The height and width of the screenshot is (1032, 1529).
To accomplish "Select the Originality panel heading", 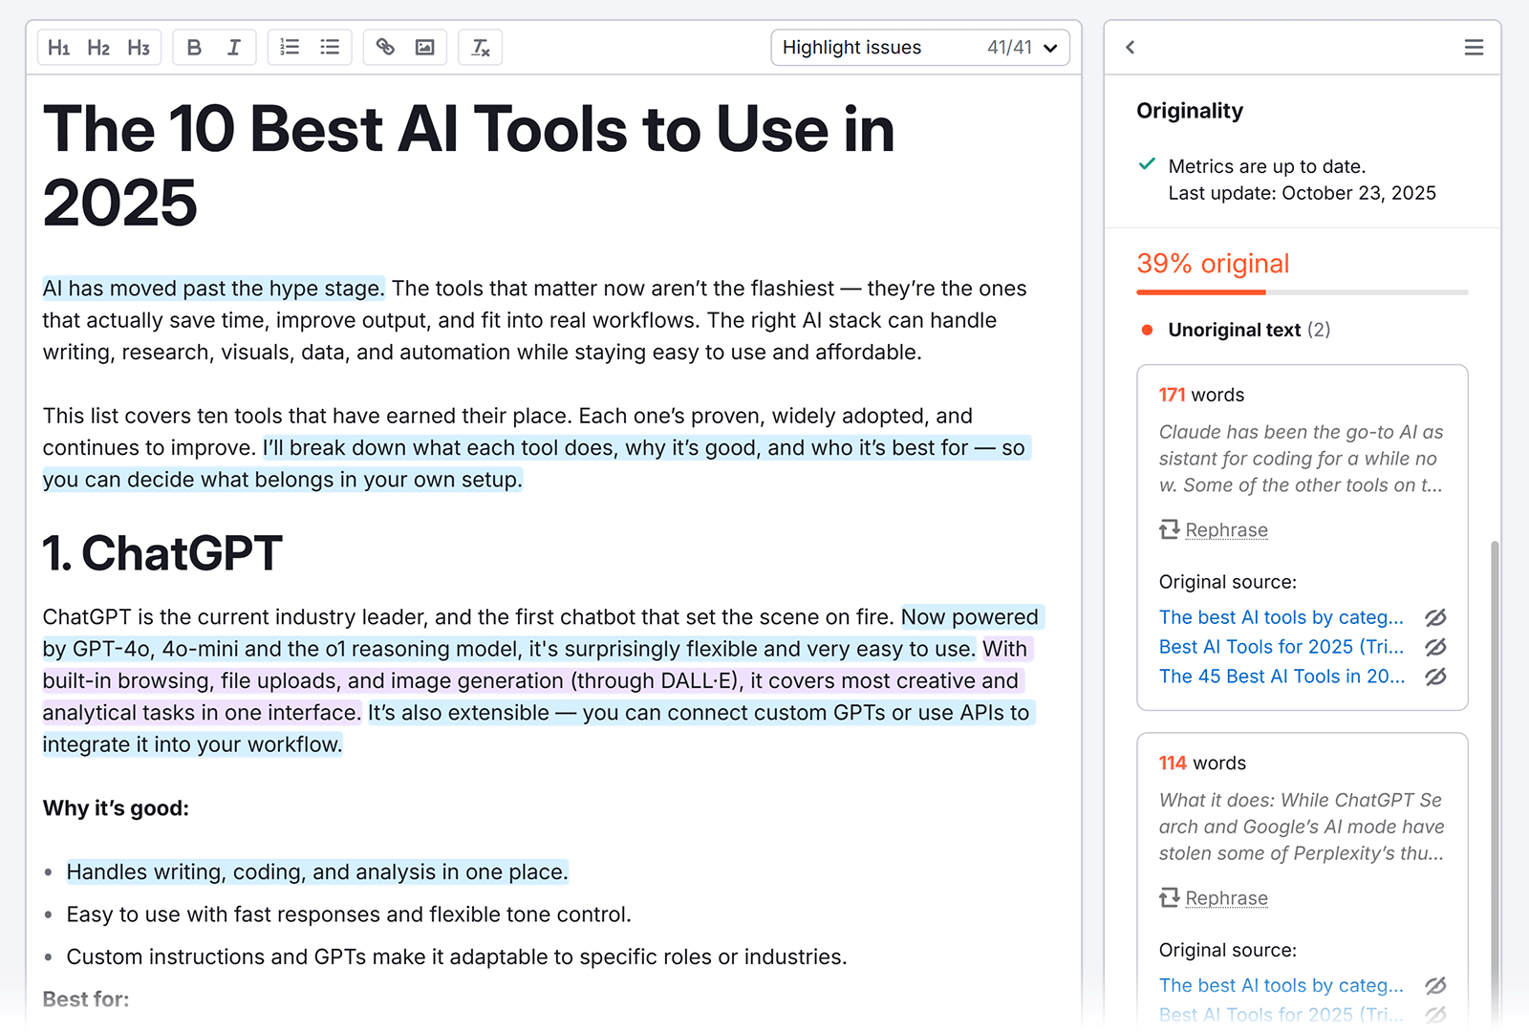I will (x=1189, y=110).
